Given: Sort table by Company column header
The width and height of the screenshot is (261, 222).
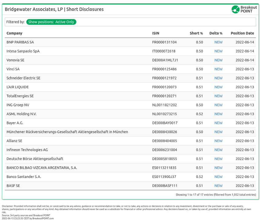Looking at the screenshot, I should [14, 33].
